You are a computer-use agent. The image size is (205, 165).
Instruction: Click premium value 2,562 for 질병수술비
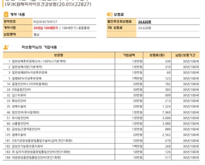pyautogui.click(x=166, y=135)
